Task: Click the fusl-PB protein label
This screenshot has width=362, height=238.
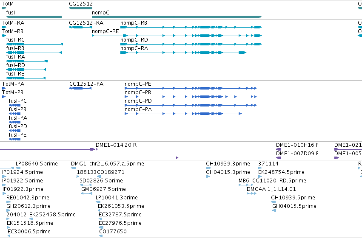Action: coord(17,109)
